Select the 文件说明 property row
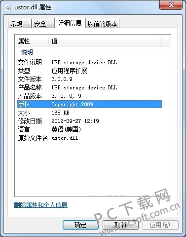The height and width of the screenshot is (237, 186). click(89, 62)
